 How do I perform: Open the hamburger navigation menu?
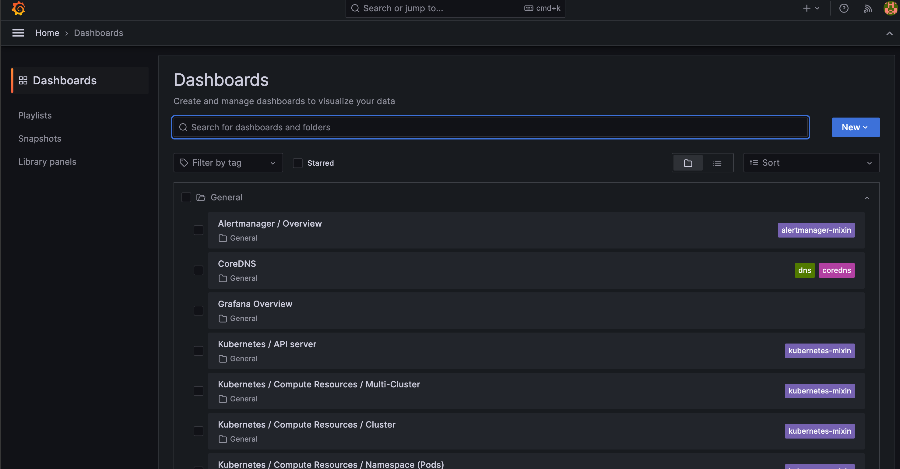pos(18,33)
